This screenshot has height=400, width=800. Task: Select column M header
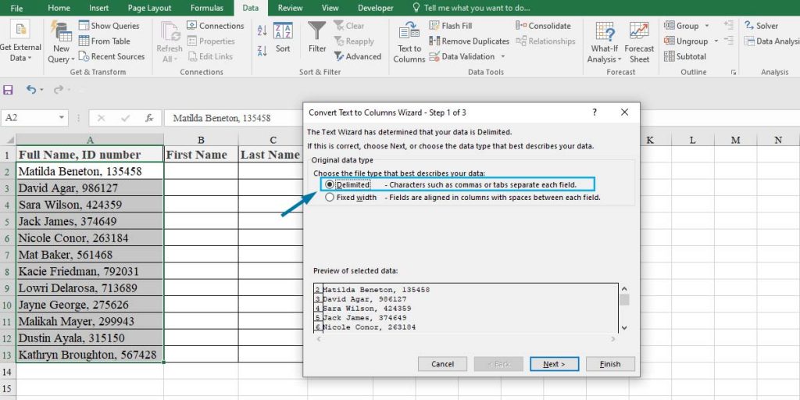coord(735,140)
